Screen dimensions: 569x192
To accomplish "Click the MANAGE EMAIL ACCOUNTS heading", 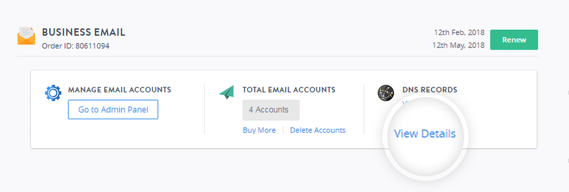I will pos(120,90).
